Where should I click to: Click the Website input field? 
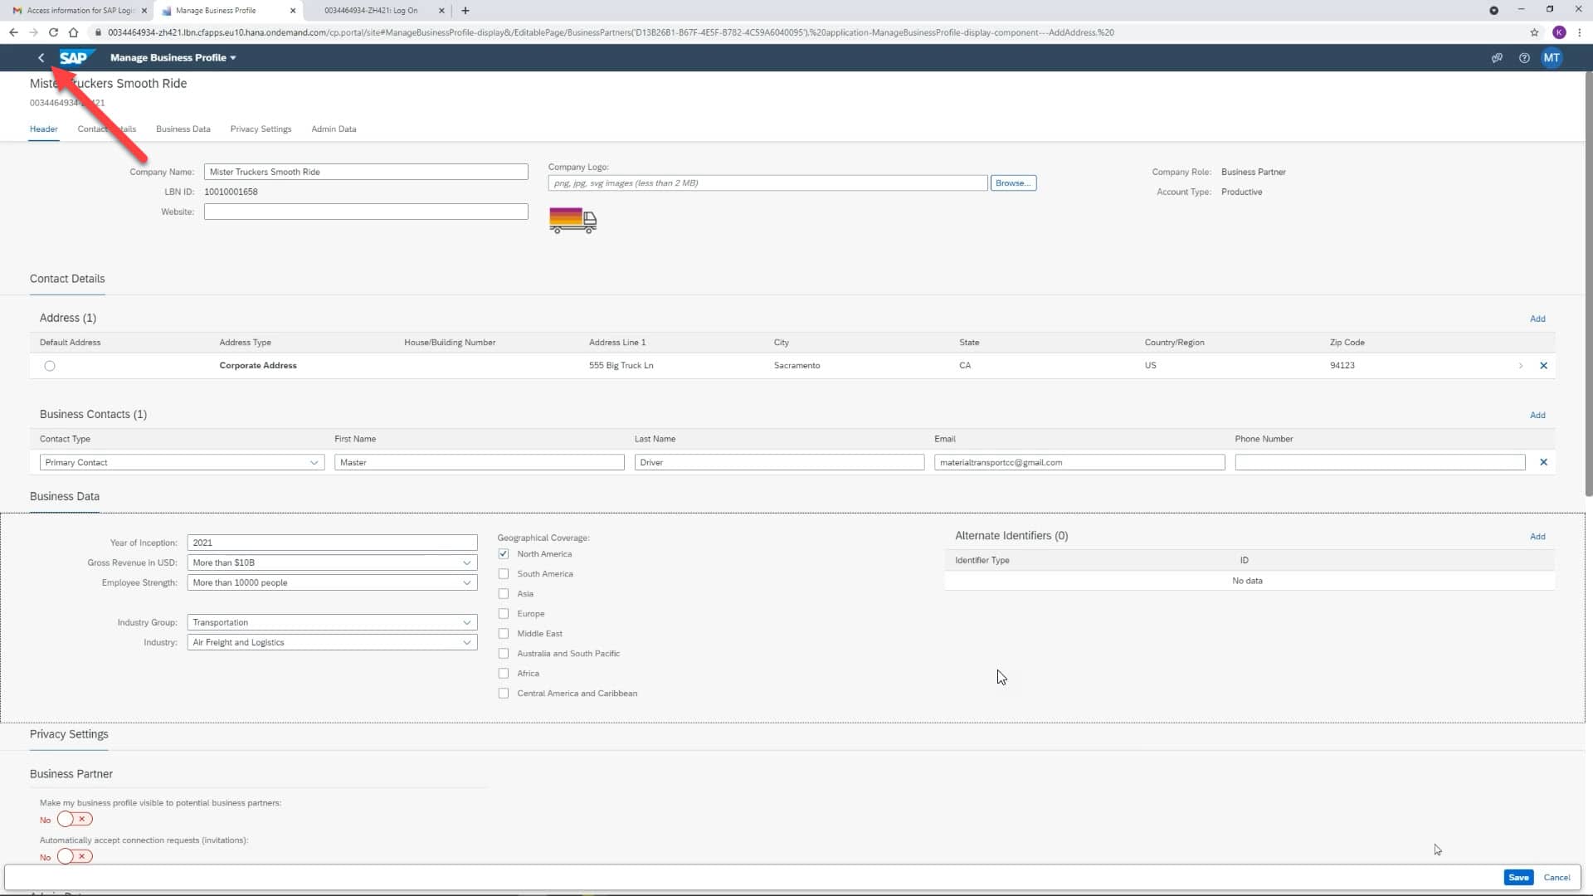pyautogui.click(x=366, y=212)
